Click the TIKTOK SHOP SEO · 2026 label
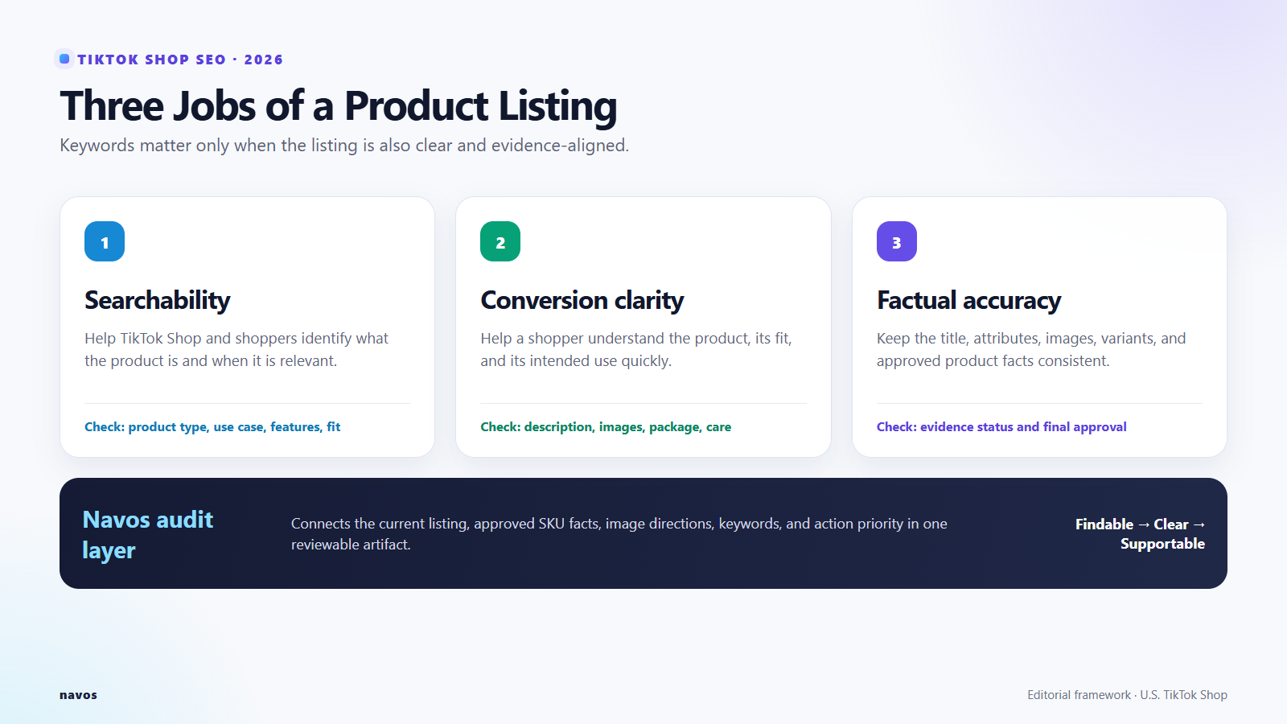The image size is (1287, 724). (x=180, y=60)
